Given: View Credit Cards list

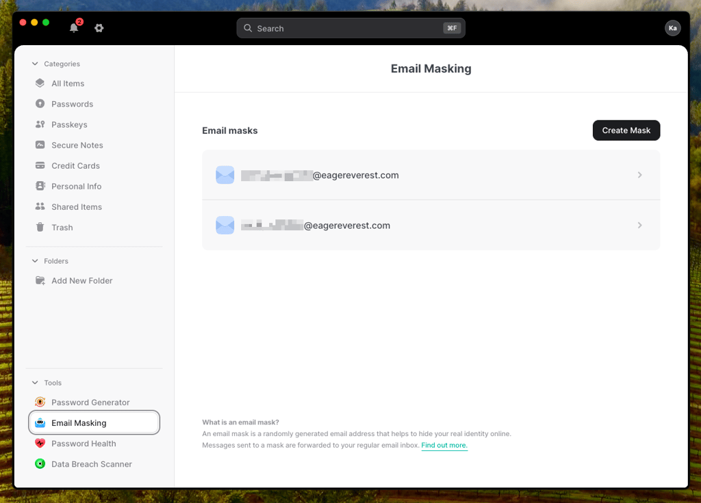Looking at the screenshot, I should click(94, 165).
